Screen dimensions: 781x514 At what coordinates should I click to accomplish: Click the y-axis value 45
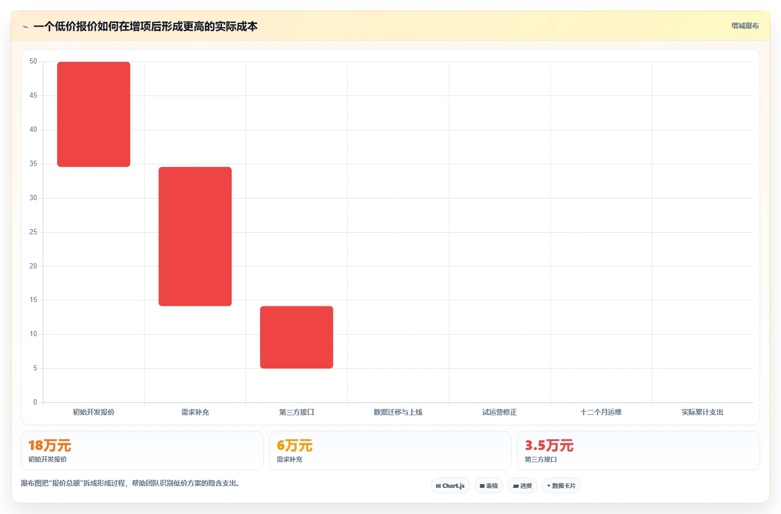tap(33, 96)
